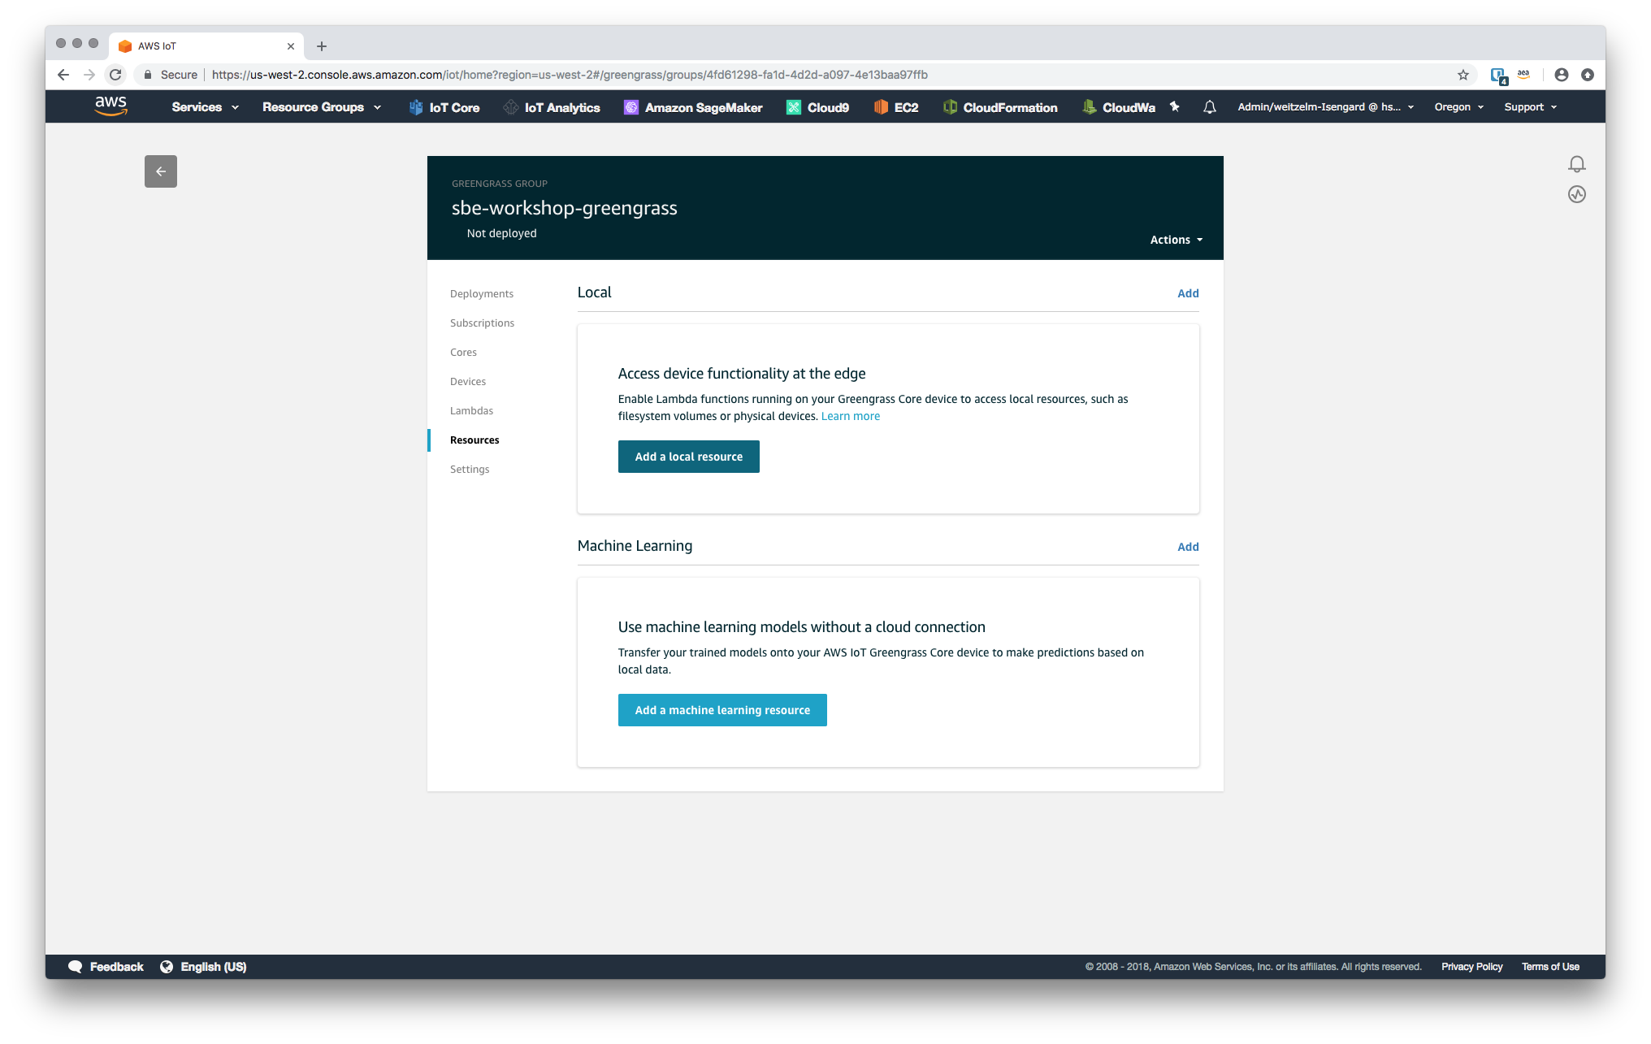Go forward in browser history
This screenshot has height=1044, width=1651.
tap(89, 75)
